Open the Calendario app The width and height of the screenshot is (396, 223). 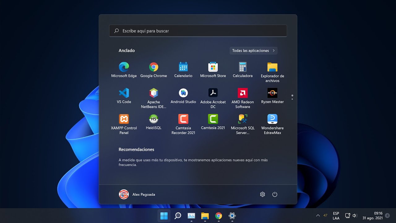coord(183,70)
